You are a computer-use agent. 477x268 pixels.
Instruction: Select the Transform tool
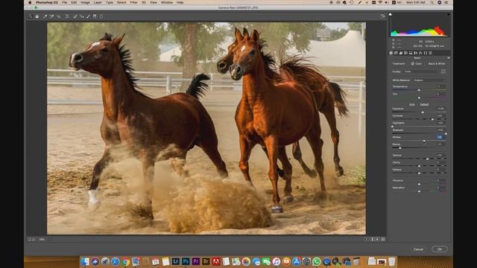(x=67, y=16)
